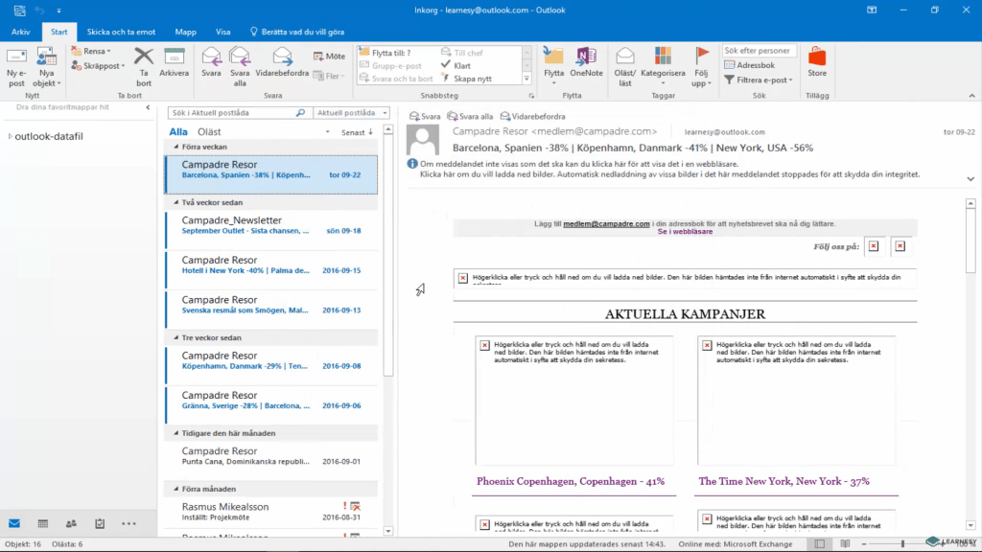Click Berätta vad du vill göra box
The width and height of the screenshot is (982, 552).
pyautogui.click(x=297, y=32)
